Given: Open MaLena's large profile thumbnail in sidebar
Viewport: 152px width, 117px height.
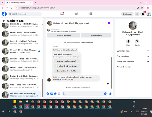Looking at the screenshot, I should point(133,26).
